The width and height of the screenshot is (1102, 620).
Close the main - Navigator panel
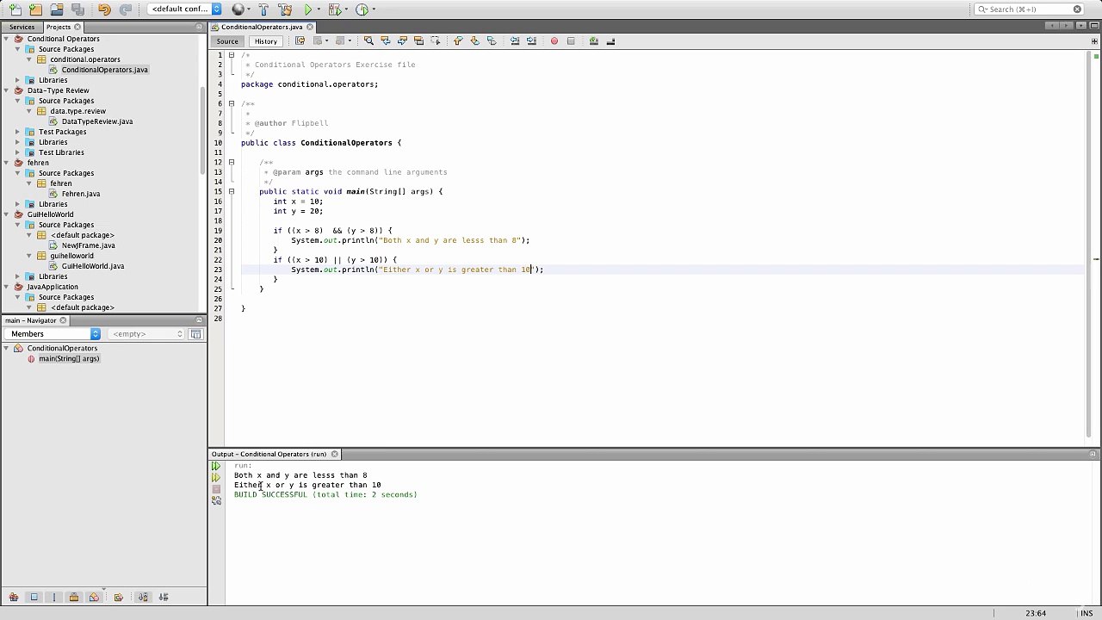(62, 320)
